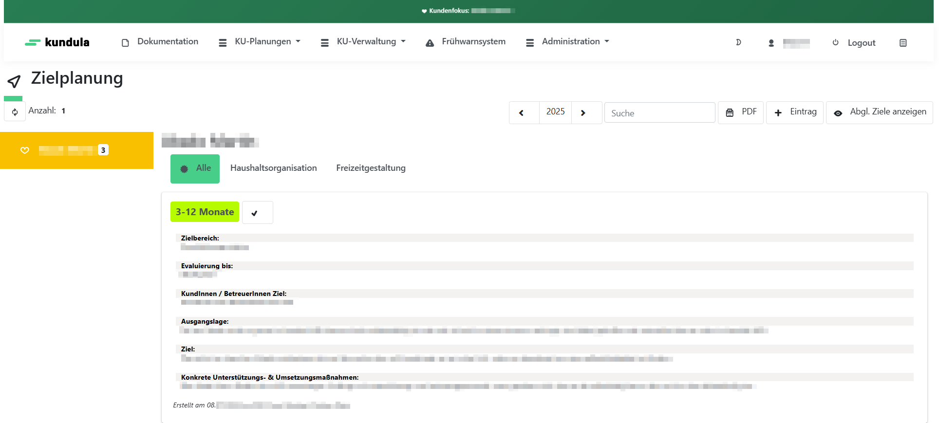Click the kundula logo

pos(57,42)
